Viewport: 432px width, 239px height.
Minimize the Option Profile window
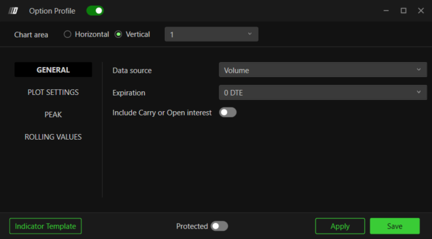pyautogui.click(x=386, y=11)
